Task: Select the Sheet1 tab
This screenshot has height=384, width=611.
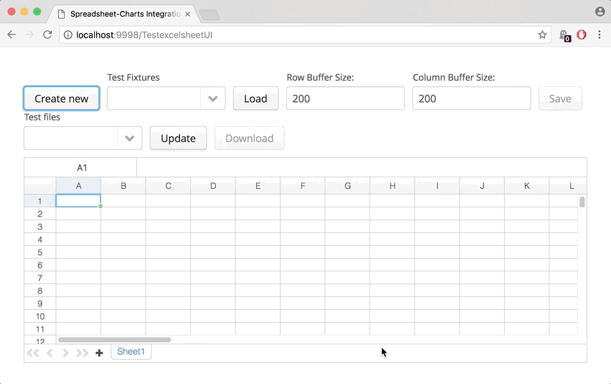Action: (131, 351)
